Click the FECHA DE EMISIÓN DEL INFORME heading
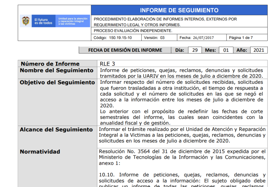Screen dimensions: 277x187 125,50
